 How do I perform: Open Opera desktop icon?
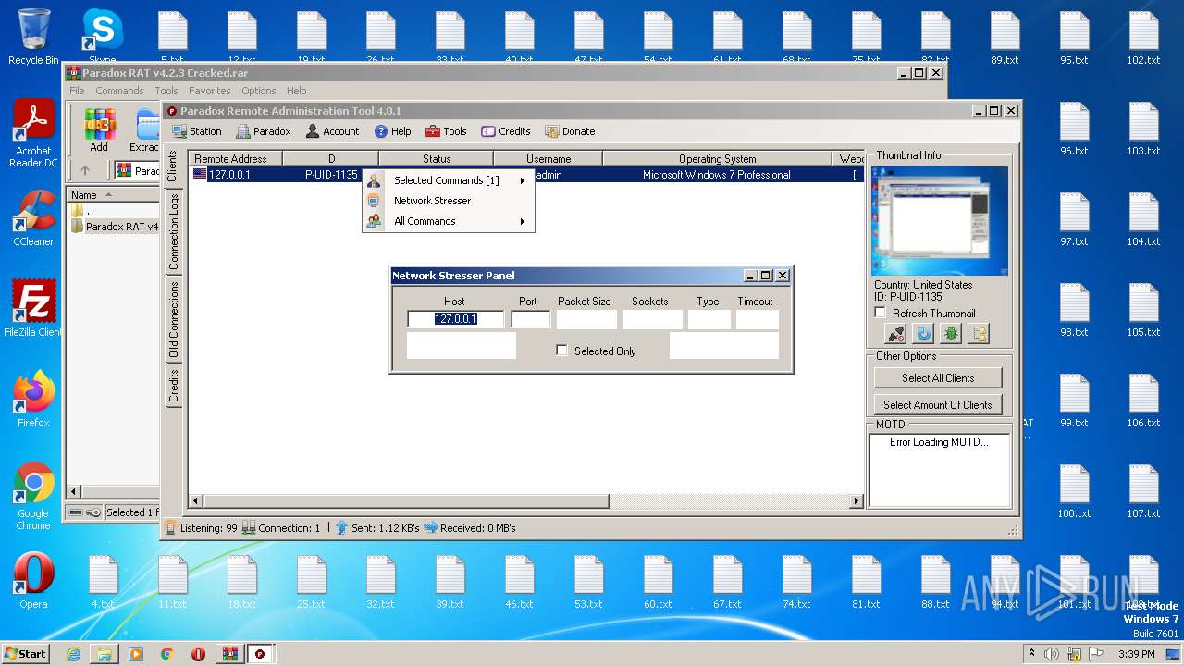pyautogui.click(x=33, y=581)
